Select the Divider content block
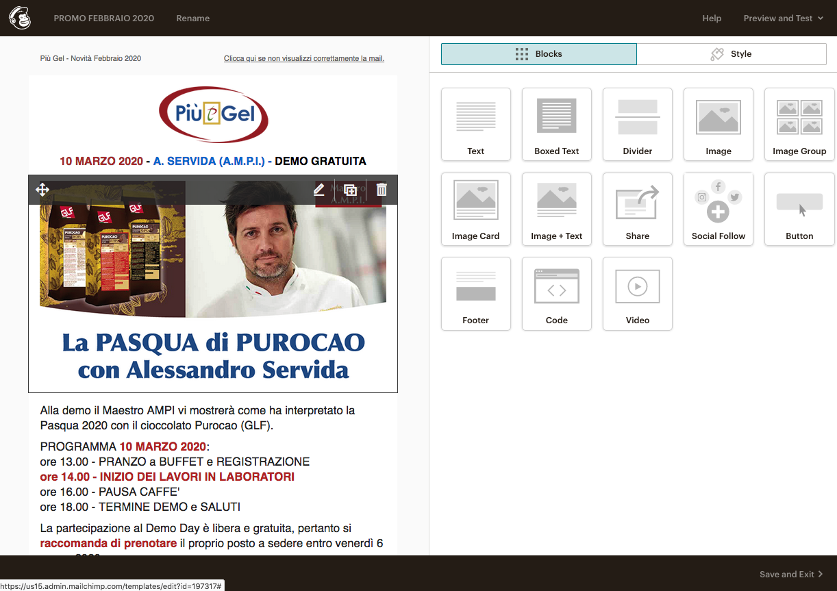The width and height of the screenshot is (837, 591). pos(638,125)
